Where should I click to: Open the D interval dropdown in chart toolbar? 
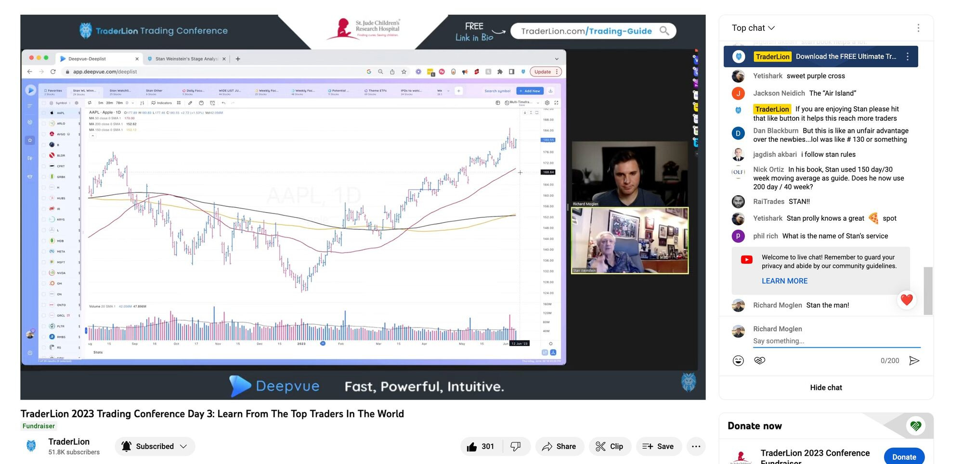[130, 103]
